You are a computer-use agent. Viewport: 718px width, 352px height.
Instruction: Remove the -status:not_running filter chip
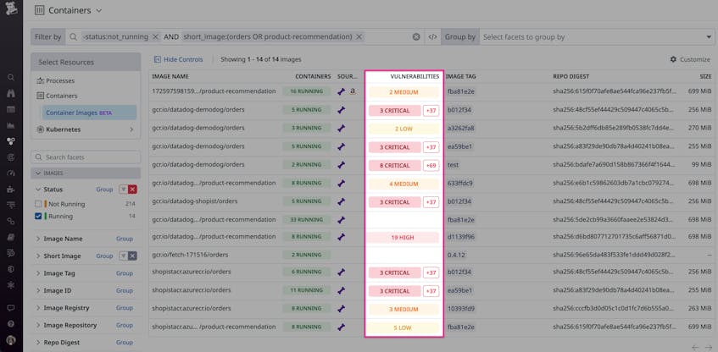155,37
